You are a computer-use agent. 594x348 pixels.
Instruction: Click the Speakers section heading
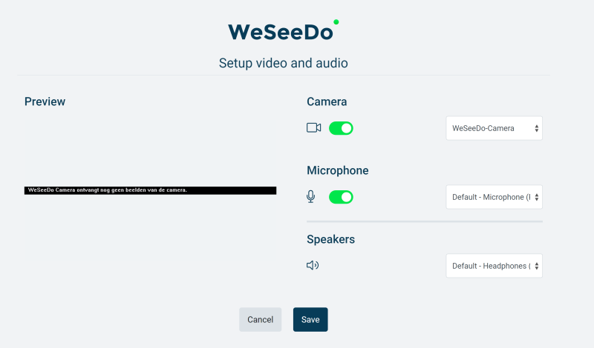tap(330, 239)
